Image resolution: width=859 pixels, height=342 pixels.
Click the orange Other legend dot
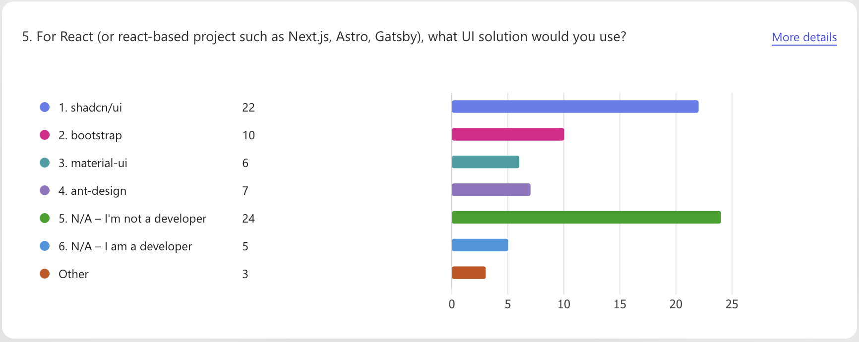[45, 274]
